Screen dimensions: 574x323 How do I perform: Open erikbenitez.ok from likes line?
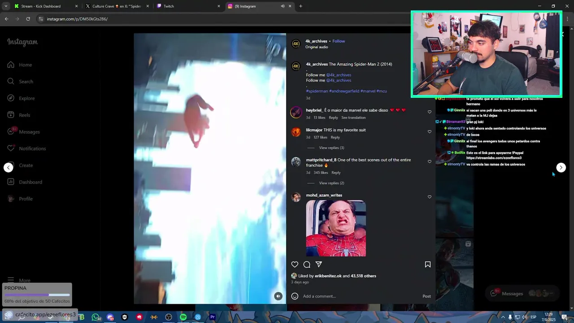tap(328, 276)
